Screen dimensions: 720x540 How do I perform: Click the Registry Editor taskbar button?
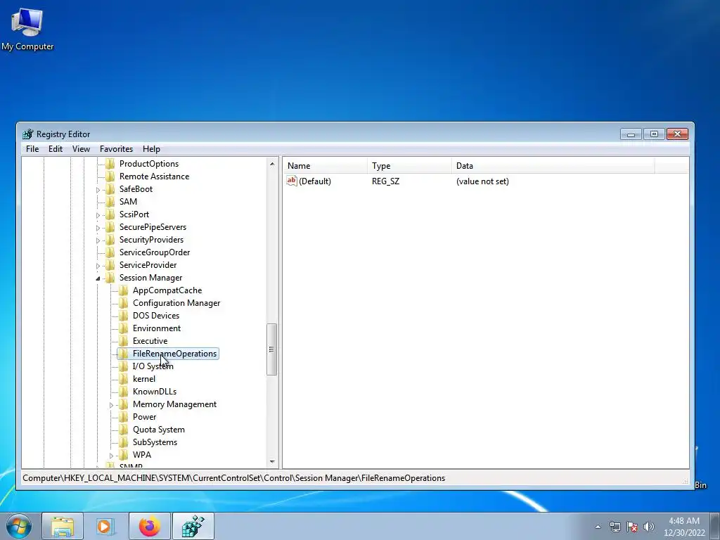193,526
